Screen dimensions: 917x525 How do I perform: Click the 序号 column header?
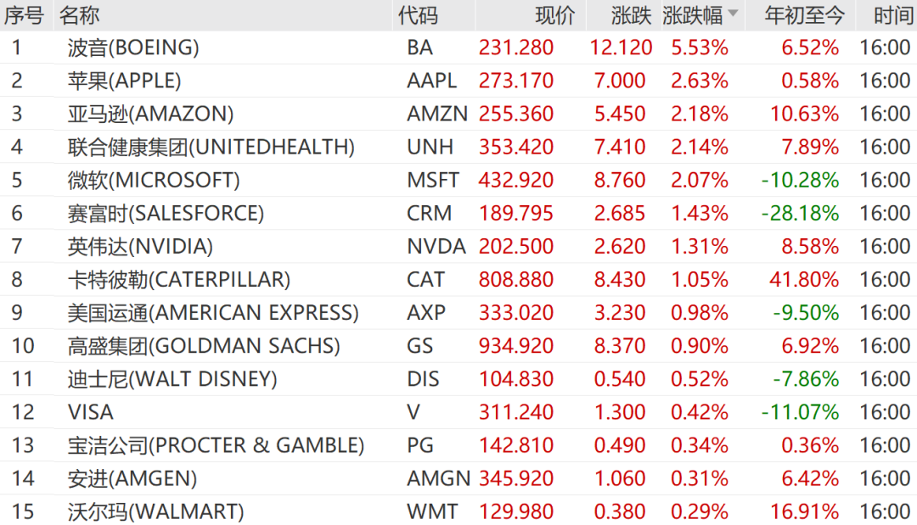click(24, 15)
